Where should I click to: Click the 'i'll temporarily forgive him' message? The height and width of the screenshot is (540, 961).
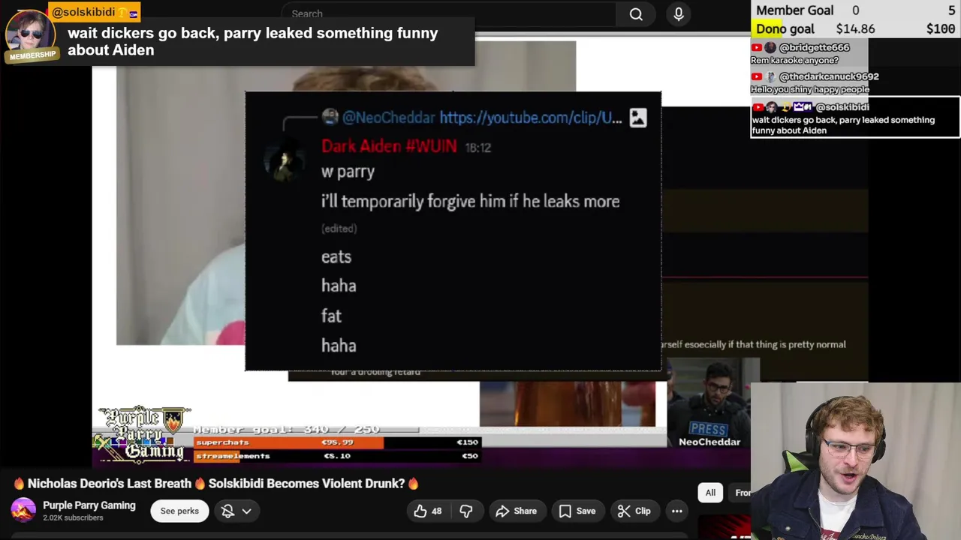tap(470, 201)
